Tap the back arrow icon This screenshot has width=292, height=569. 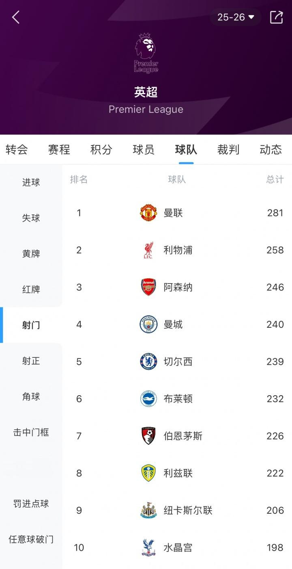[x=16, y=17]
